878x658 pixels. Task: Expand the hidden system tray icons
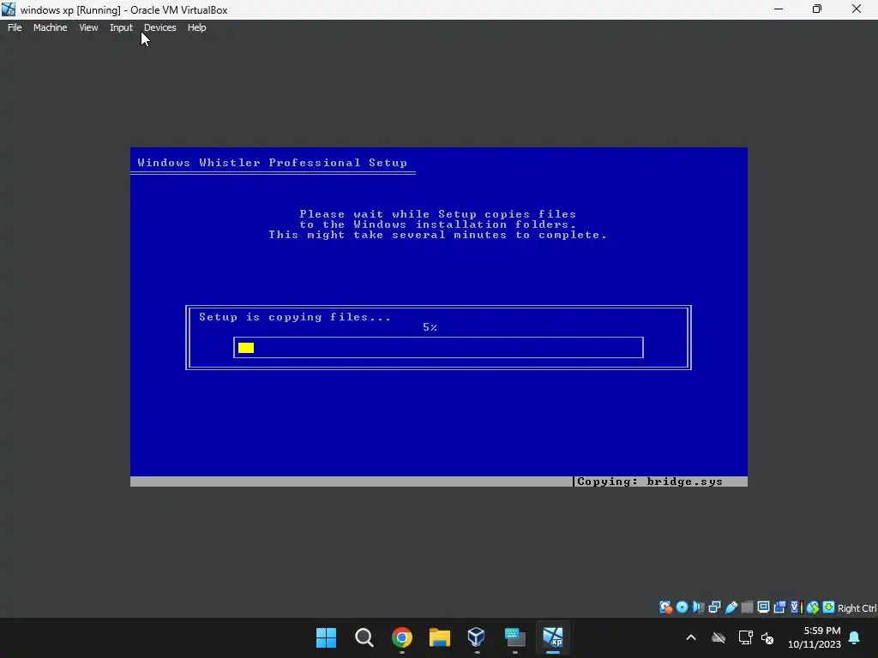pos(691,637)
